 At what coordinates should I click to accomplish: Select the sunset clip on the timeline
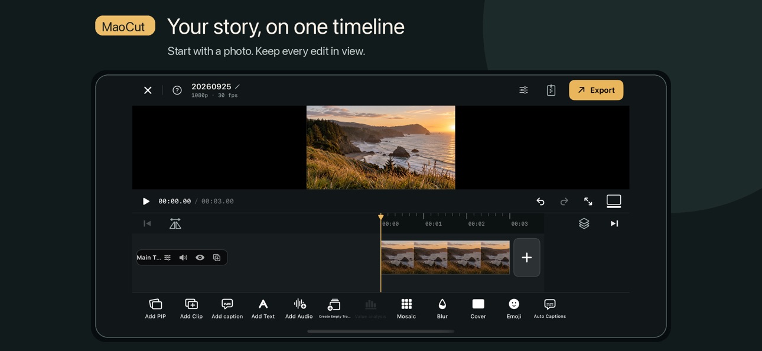[445, 258]
